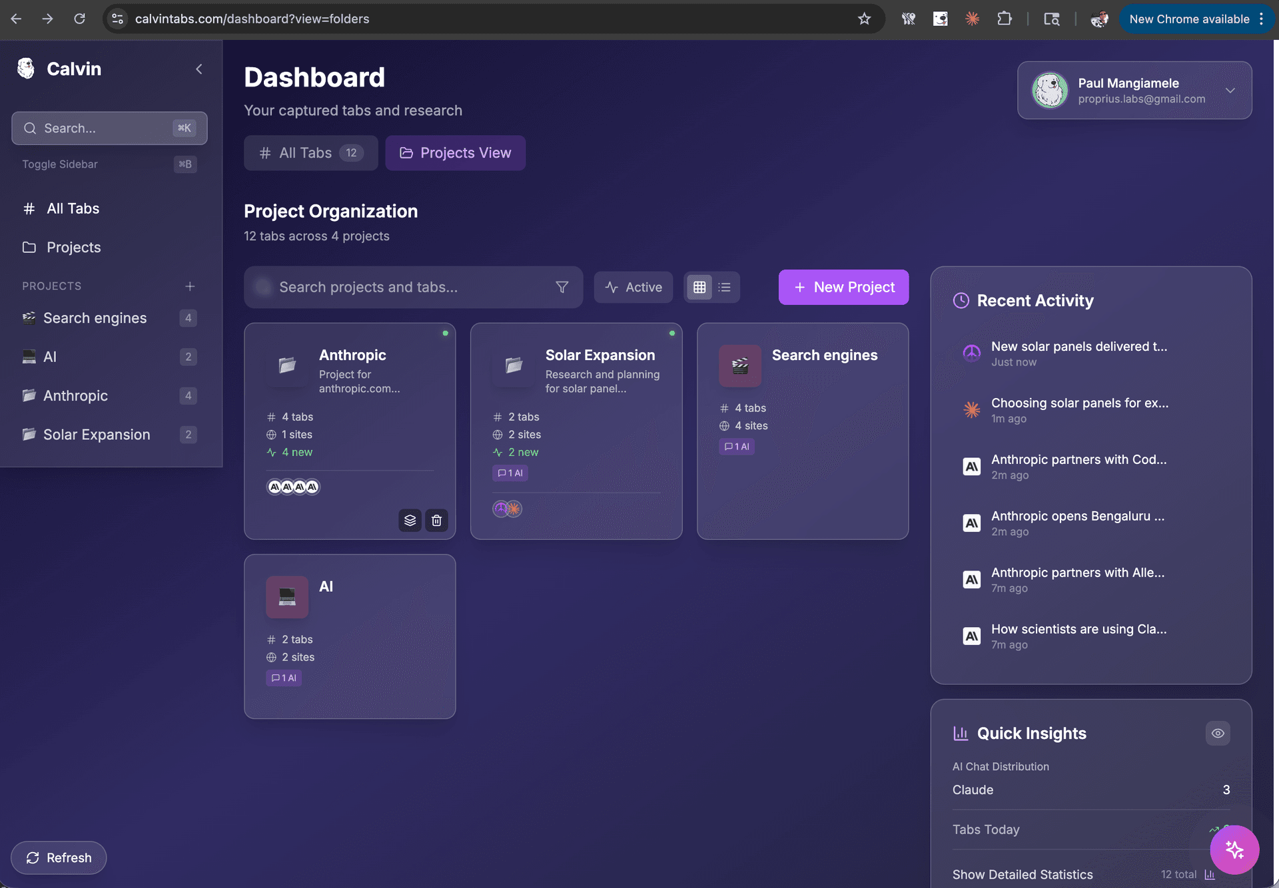Switch to the All Tabs view
1279x888 pixels.
(310, 152)
